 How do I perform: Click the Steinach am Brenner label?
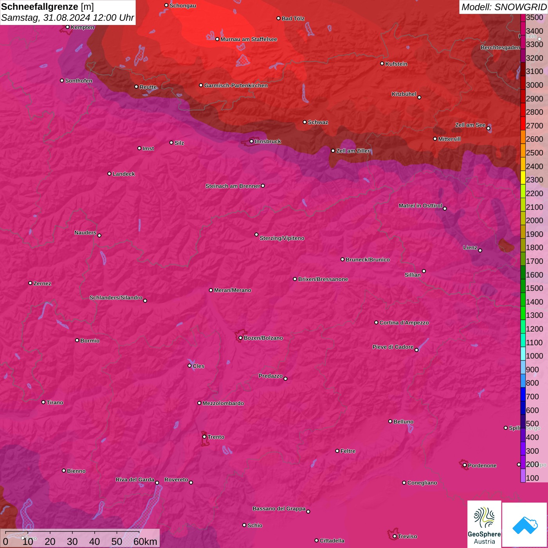233,186
